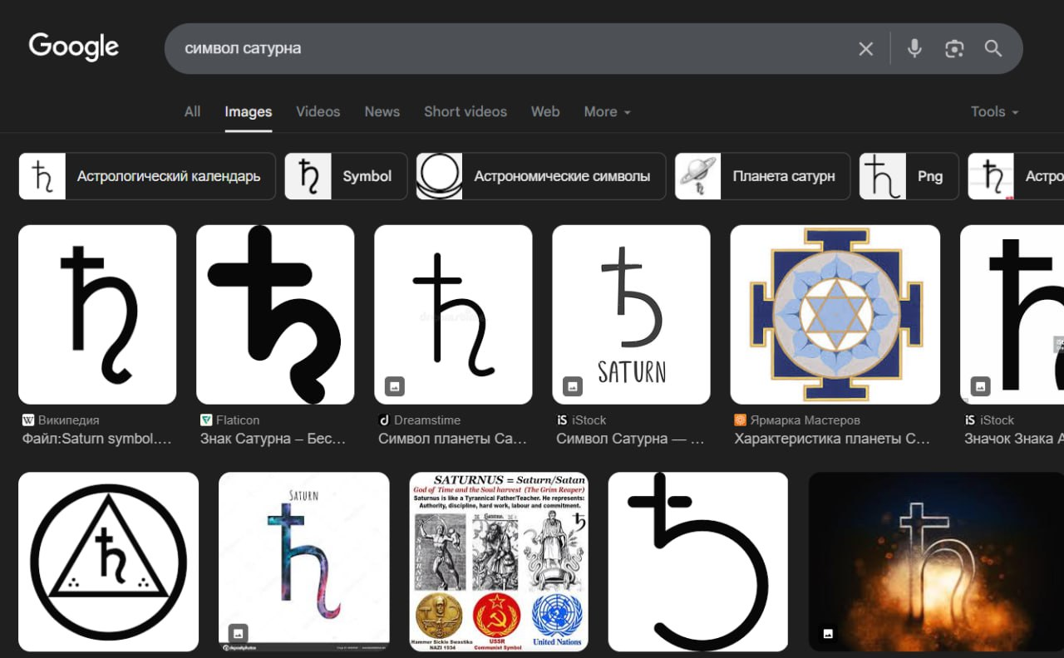Start voice search with microphone icon
This screenshot has width=1064, height=658.
(x=914, y=49)
